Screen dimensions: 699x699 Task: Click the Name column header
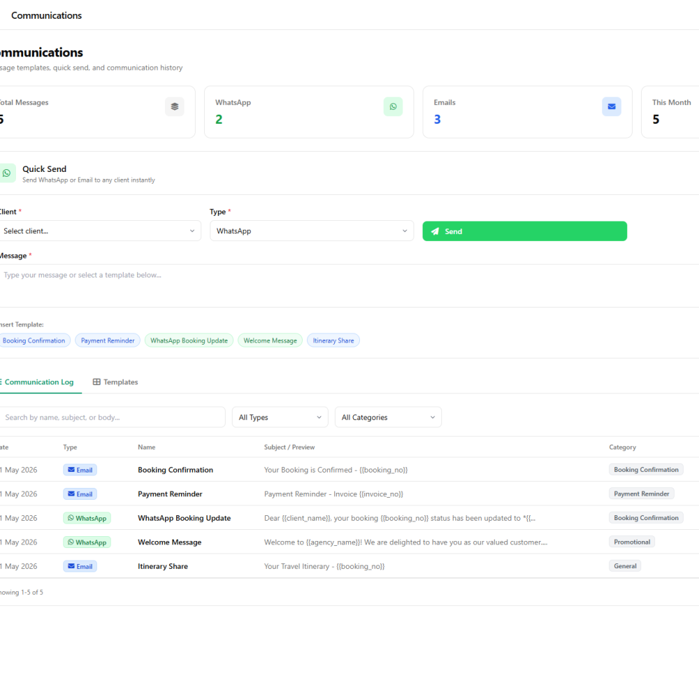(x=147, y=447)
